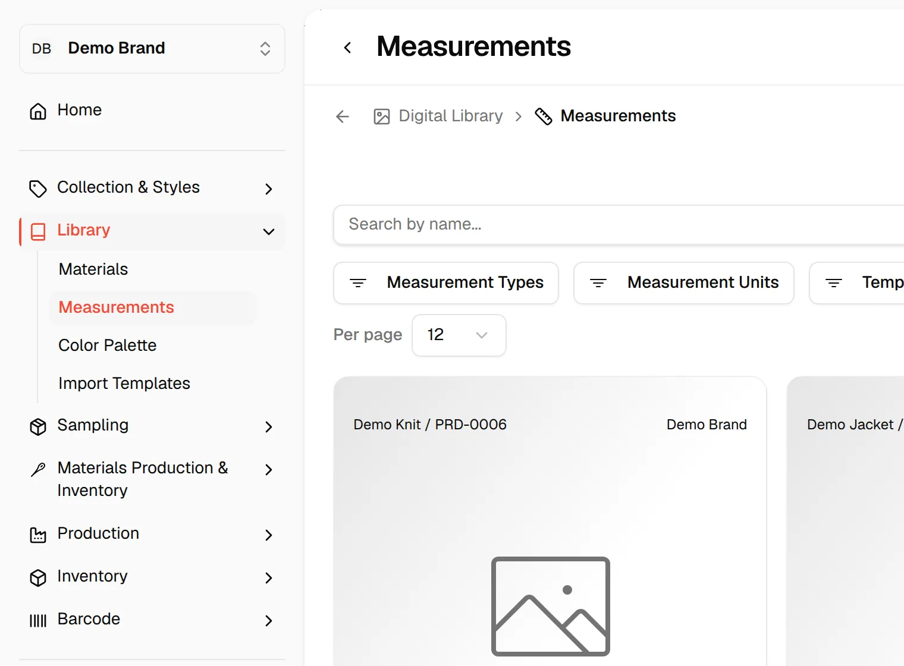Click the filter icon on Measurement Types

pyautogui.click(x=358, y=283)
